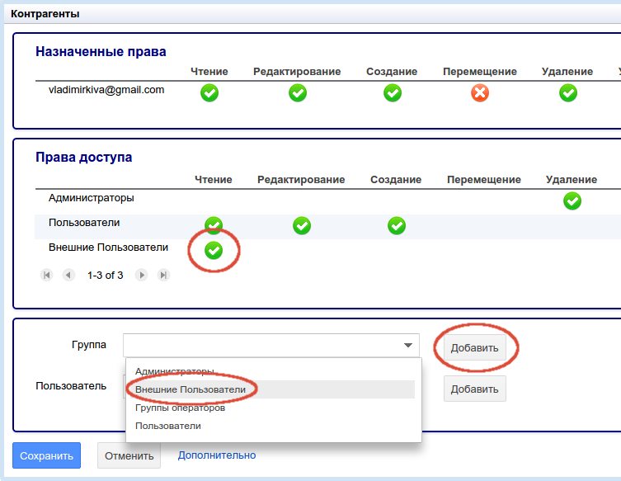Go to first page of access rights
621x481 pixels.
pos(46,275)
